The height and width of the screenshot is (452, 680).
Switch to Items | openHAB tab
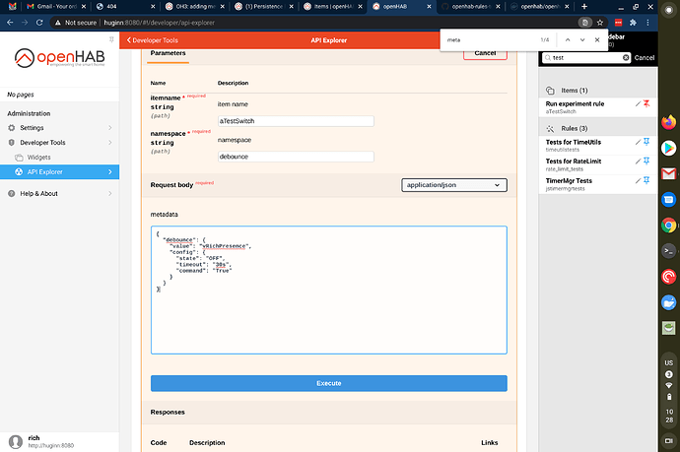tap(333, 7)
